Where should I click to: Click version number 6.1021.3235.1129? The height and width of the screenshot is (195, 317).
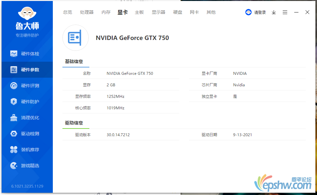[27, 186]
